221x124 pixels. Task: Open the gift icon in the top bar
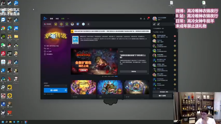coord(141,18)
